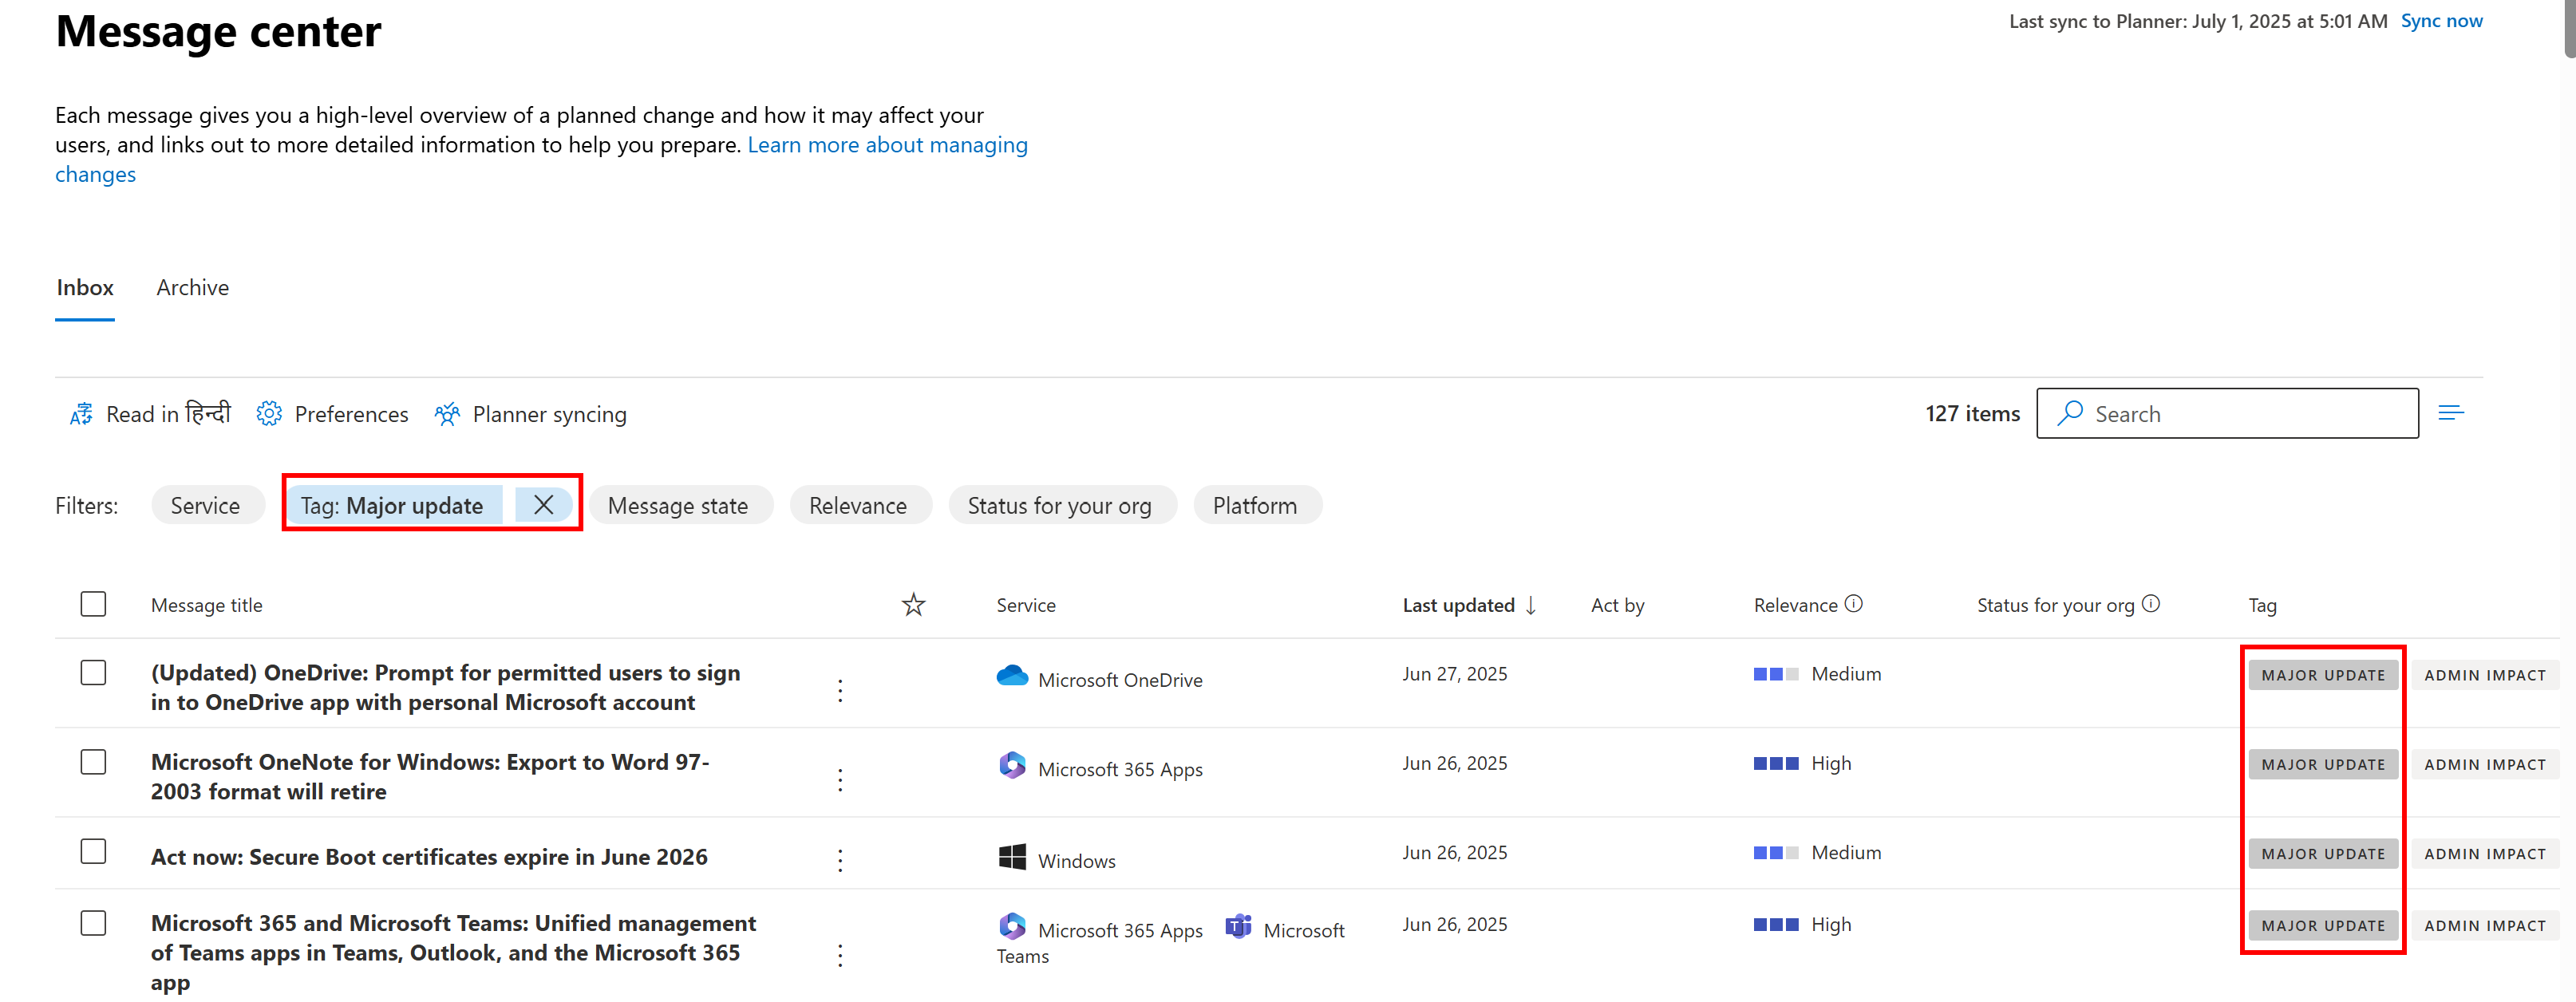Click the ADMIN IMPACT tag in the Secure Boot row
The image size is (2576, 1002).
(x=2484, y=854)
